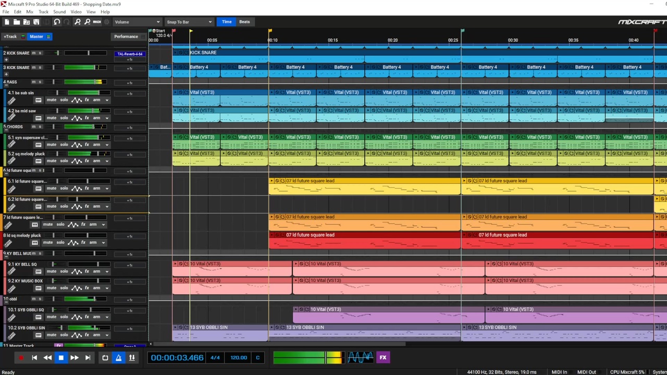Image resolution: width=667 pixels, height=375 pixels.
Task: Create a new project with the toolbar icon
Action: [7, 22]
